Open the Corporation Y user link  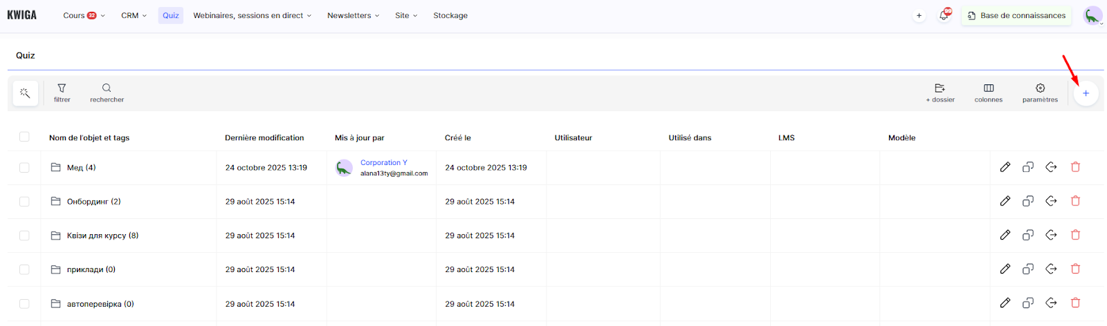point(383,163)
